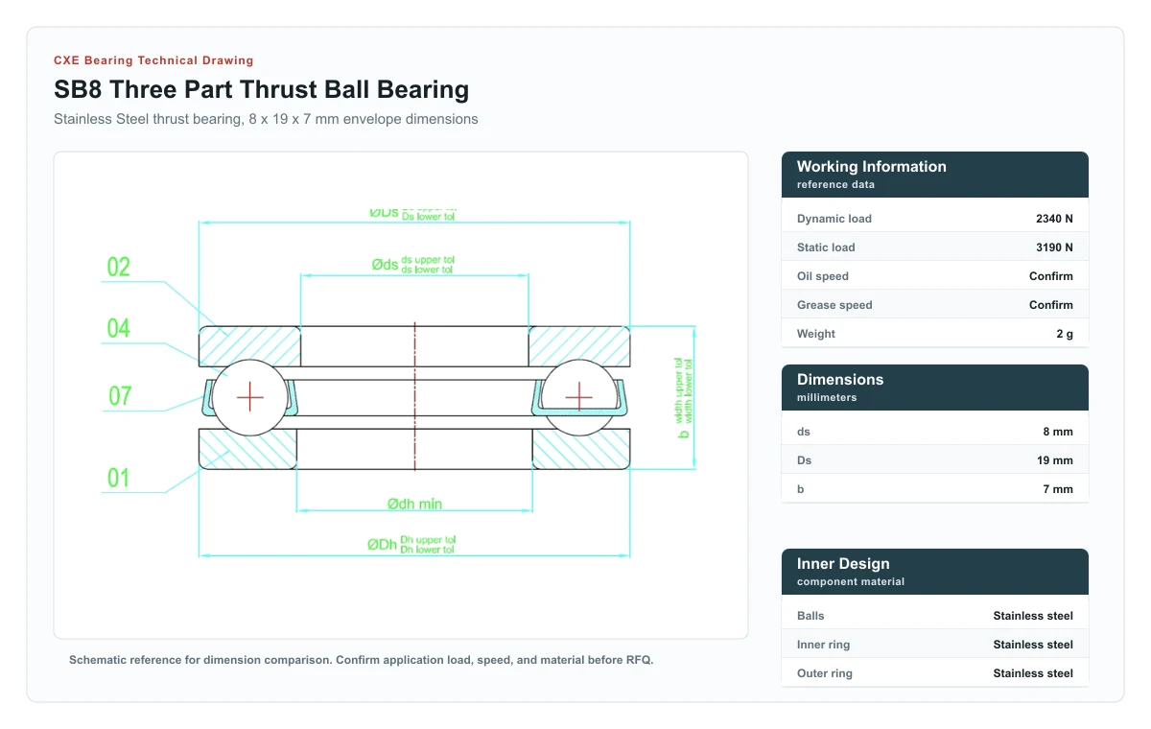
Task: Click part callout 01 in the drawing
Action: pos(118,478)
